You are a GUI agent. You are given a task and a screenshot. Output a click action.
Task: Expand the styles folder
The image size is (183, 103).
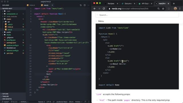coord(9,35)
